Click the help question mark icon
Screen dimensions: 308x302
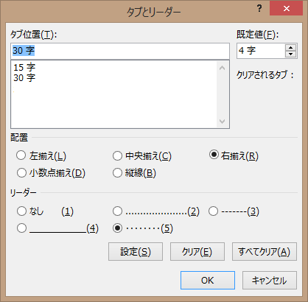click(259, 9)
